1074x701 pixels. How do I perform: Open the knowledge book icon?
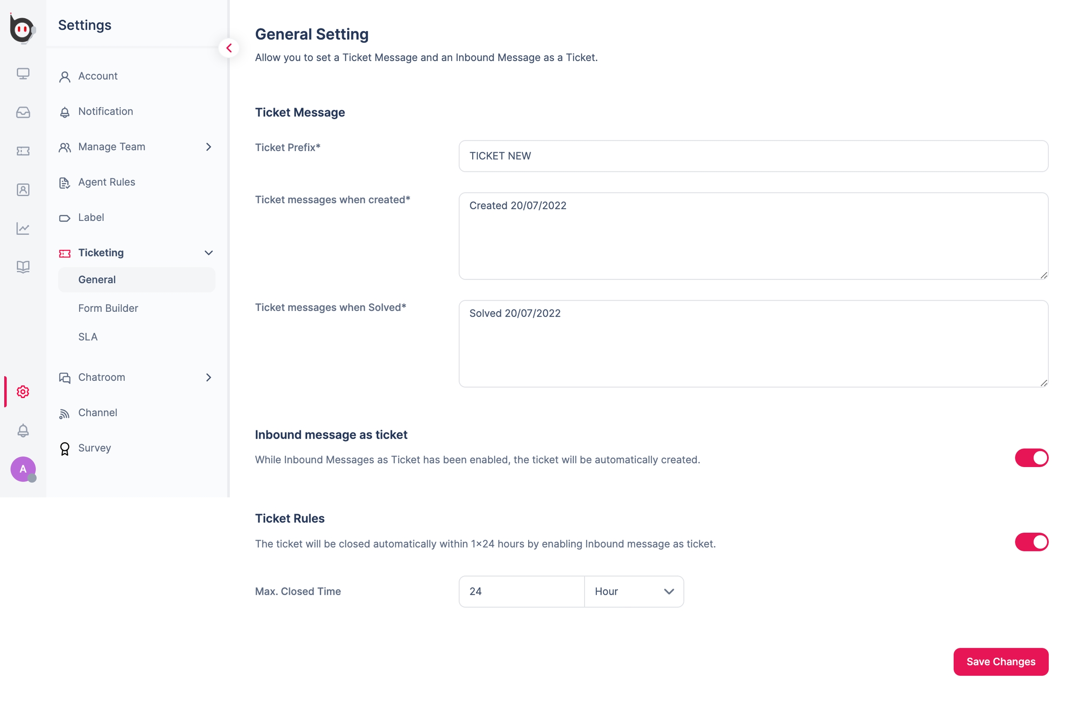(23, 267)
